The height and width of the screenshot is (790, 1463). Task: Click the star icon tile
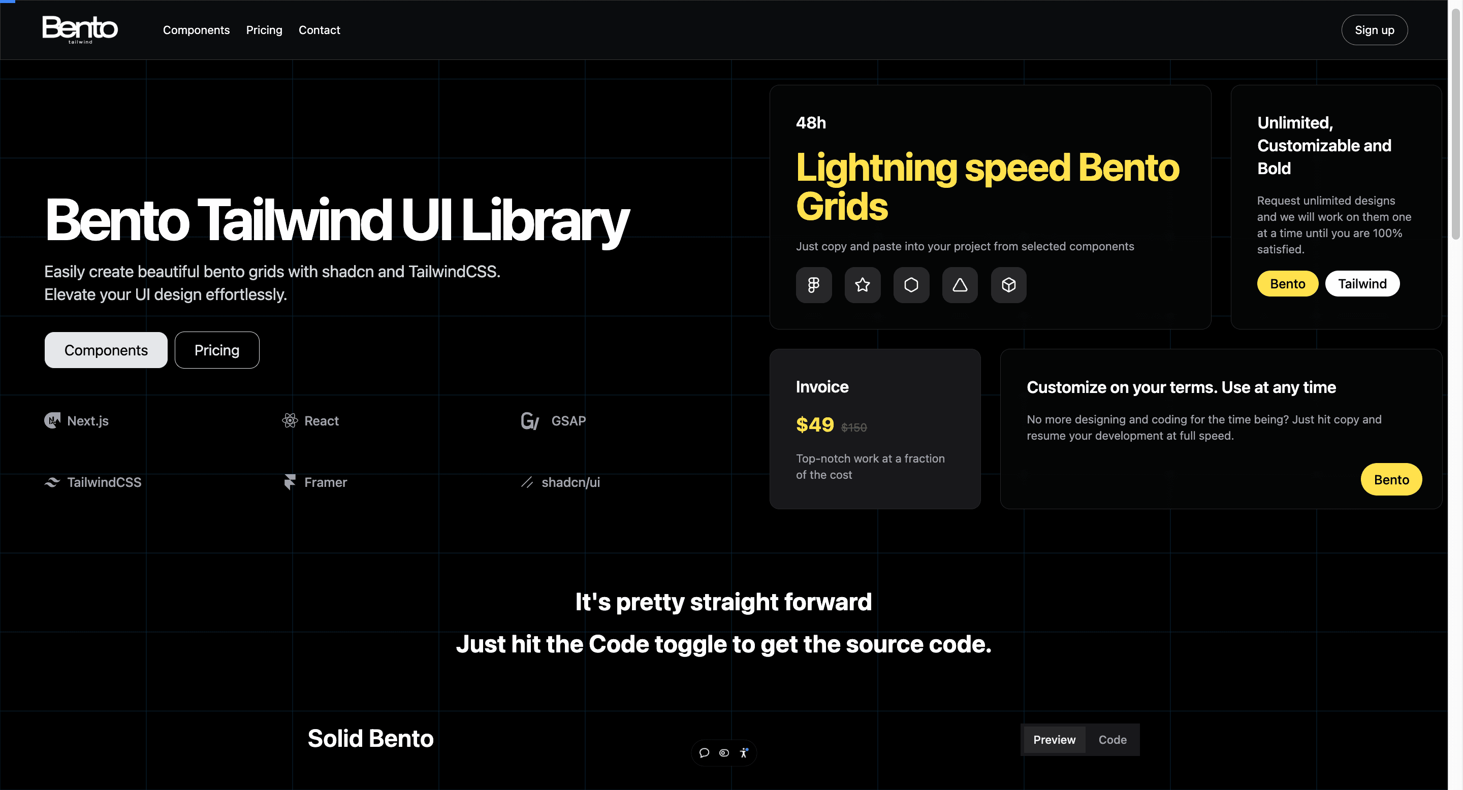(x=862, y=285)
